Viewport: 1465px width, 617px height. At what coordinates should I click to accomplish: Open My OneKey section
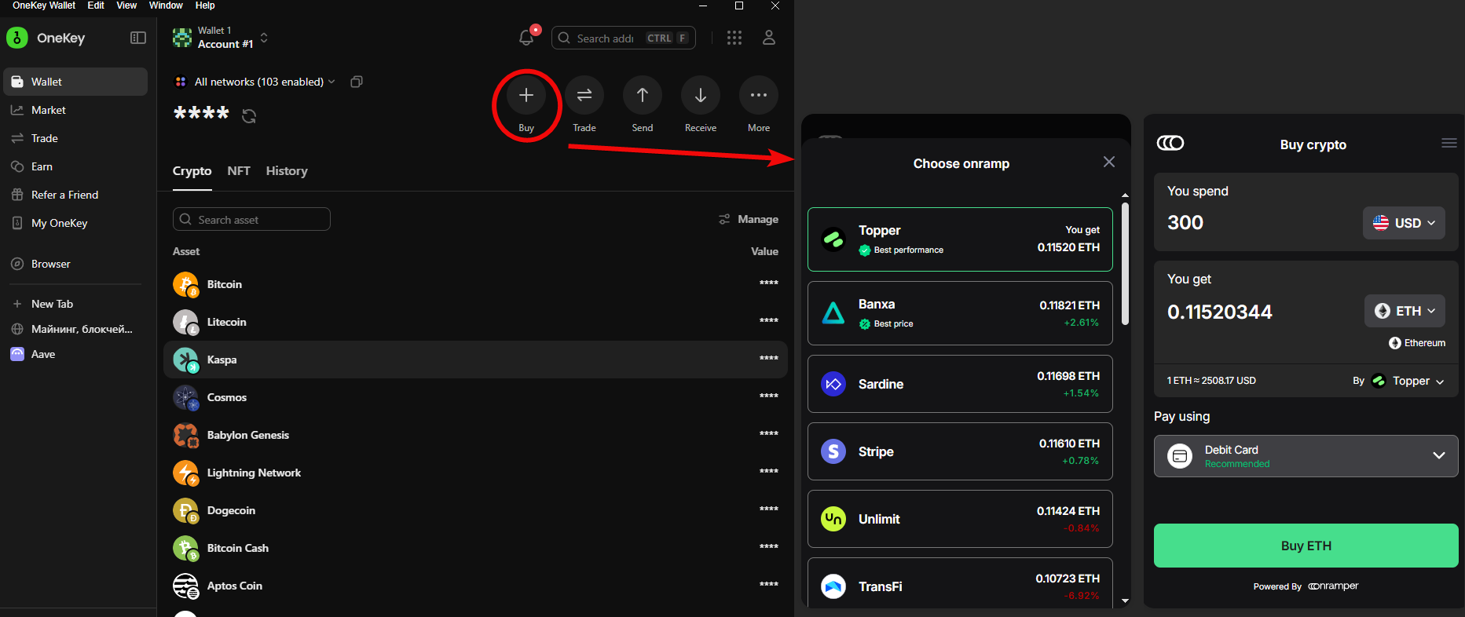tap(75, 223)
